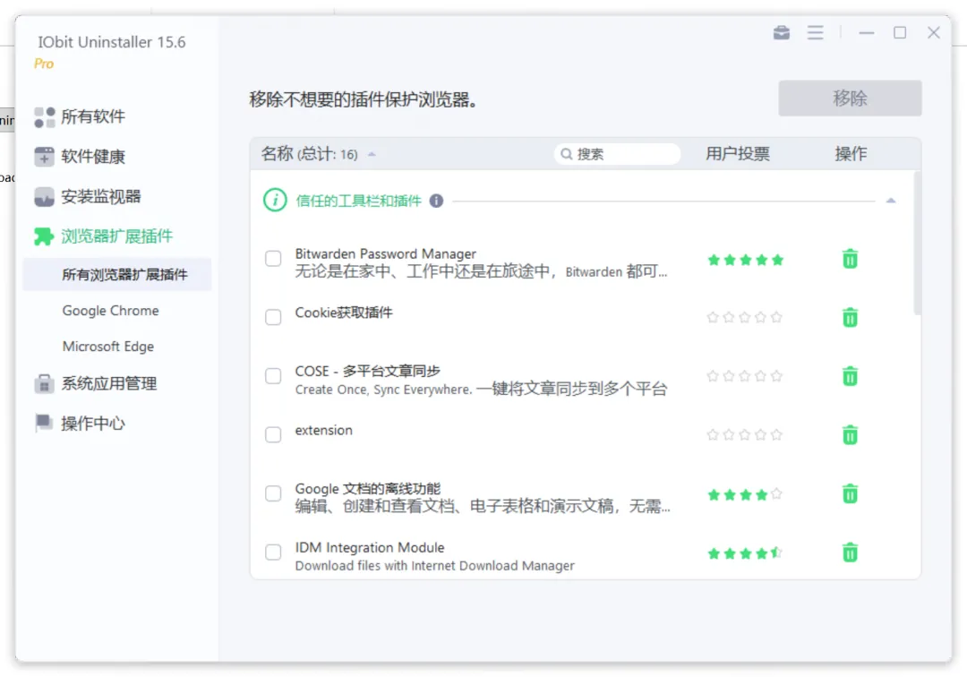Click IDM Integration Module star rating

(745, 553)
